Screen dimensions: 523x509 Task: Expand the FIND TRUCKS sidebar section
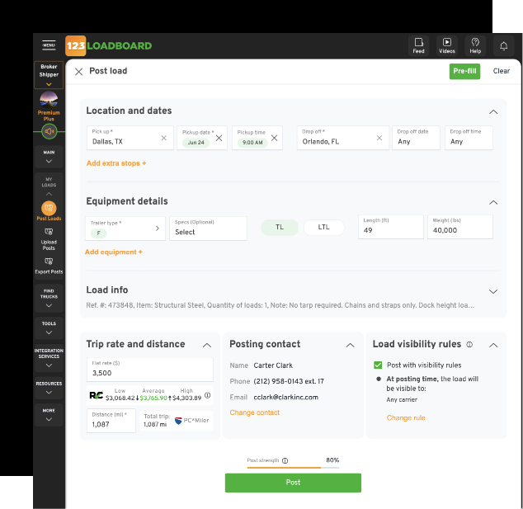(49, 298)
